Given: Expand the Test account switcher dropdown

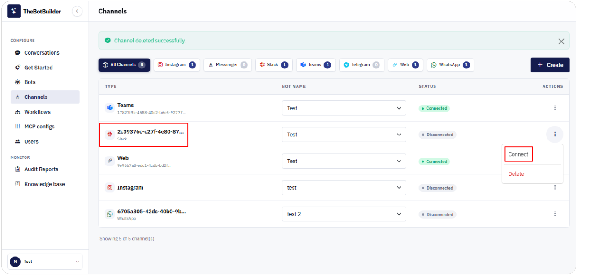Looking at the screenshot, I should pyautogui.click(x=45, y=262).
